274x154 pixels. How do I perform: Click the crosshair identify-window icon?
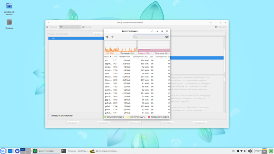click(112, 37)
